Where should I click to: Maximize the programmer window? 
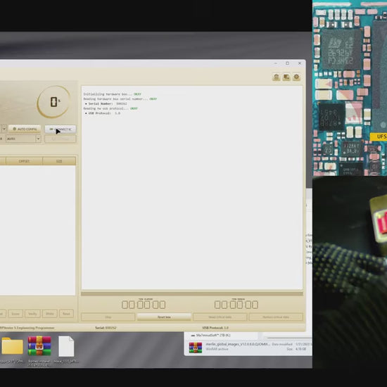click(x=288, y=63)
